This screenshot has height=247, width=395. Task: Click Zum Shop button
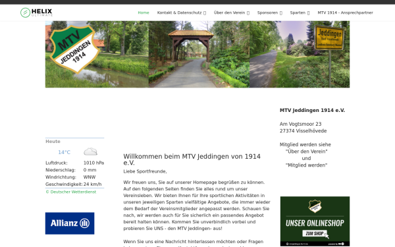pyautogui.click(x=315, y=233)
